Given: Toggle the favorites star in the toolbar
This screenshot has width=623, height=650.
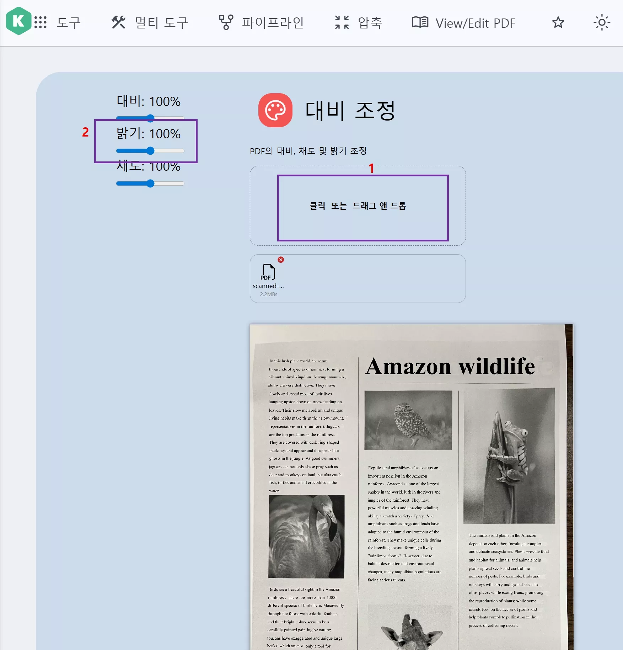Looking at the screenshot, I should pyautogui.click(x=558, y=22).
